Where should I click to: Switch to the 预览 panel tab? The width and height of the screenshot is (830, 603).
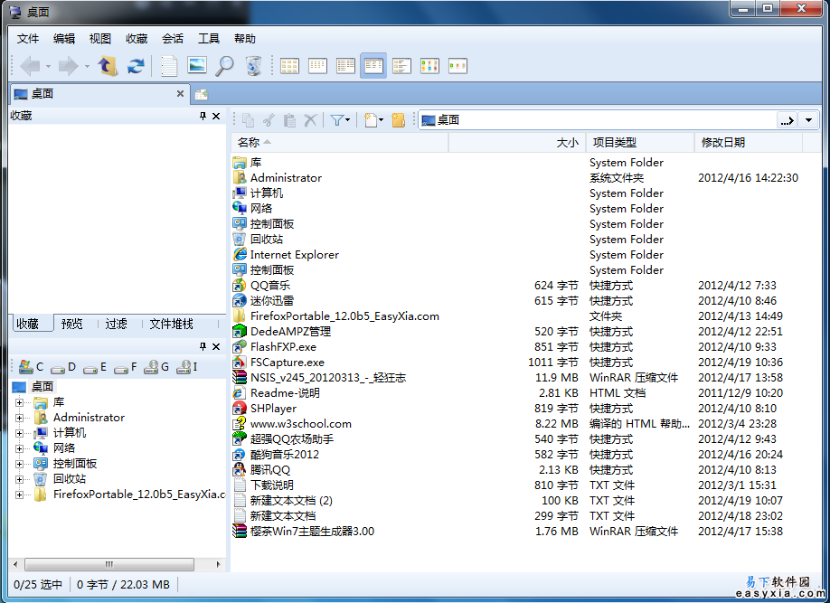point(71,324)
